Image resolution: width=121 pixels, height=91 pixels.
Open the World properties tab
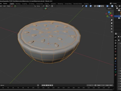pyautogui.click(x=115, y=52)
